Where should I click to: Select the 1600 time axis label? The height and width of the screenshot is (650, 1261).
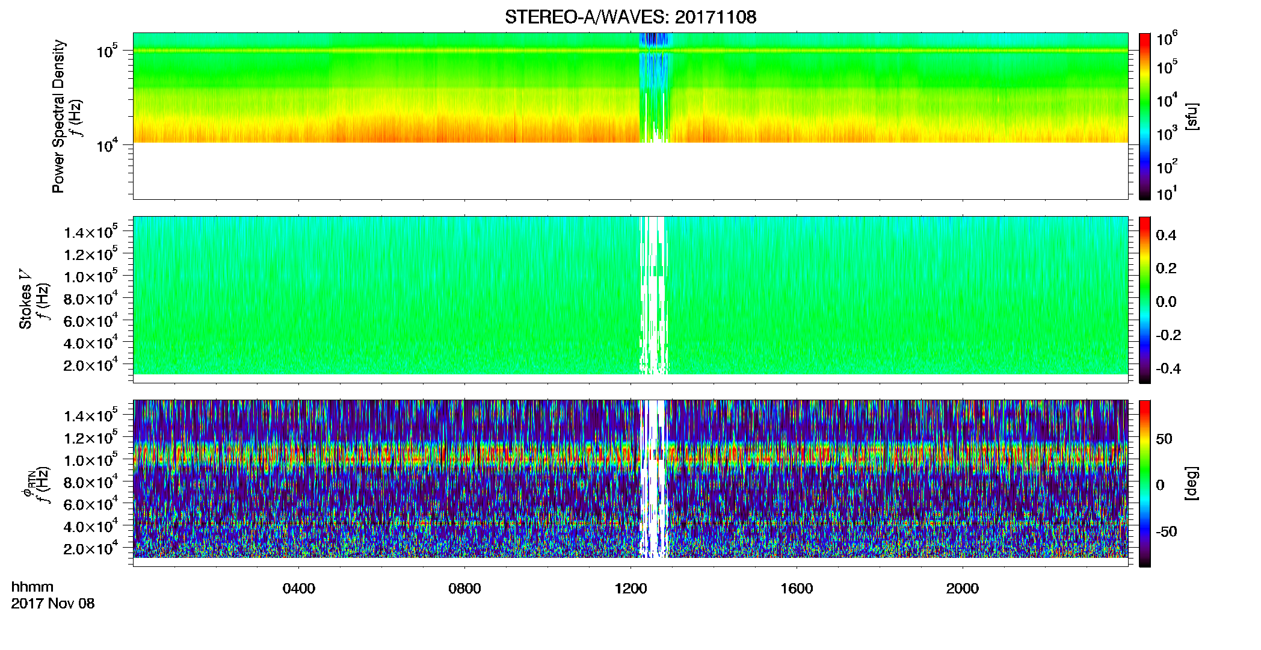coord(797,589)
